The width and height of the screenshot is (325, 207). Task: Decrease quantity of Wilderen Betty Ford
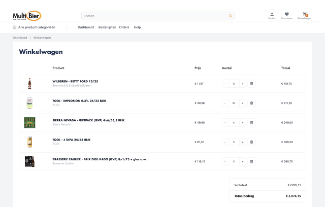click(225, 84)
